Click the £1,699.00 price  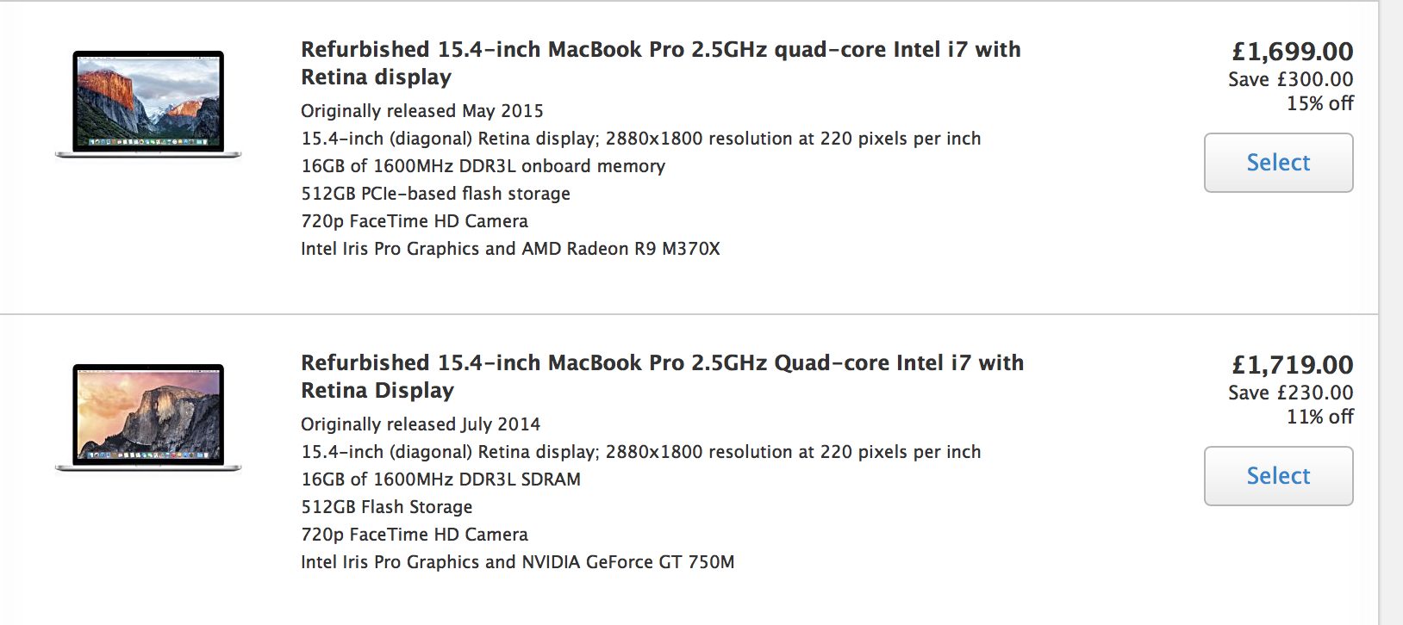[x=1292, y=52]
